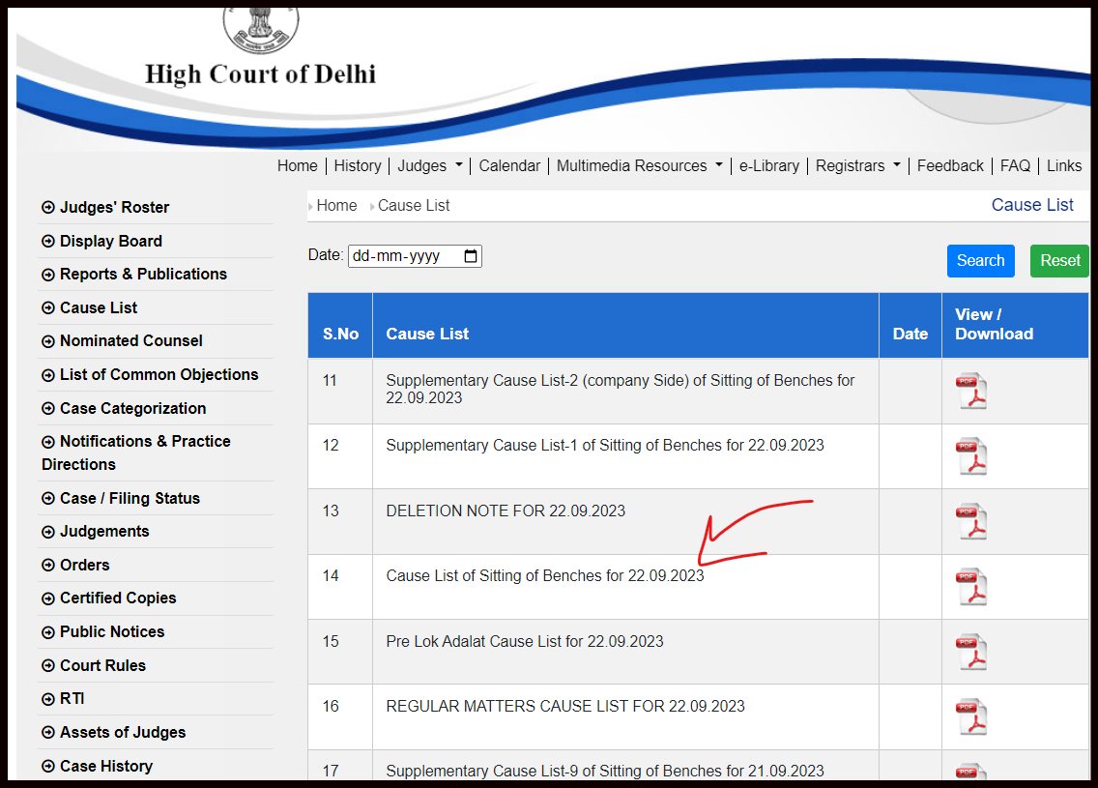Open Feedback page
This screenshot has width=1098, height=788.
(x=950, y=166)
